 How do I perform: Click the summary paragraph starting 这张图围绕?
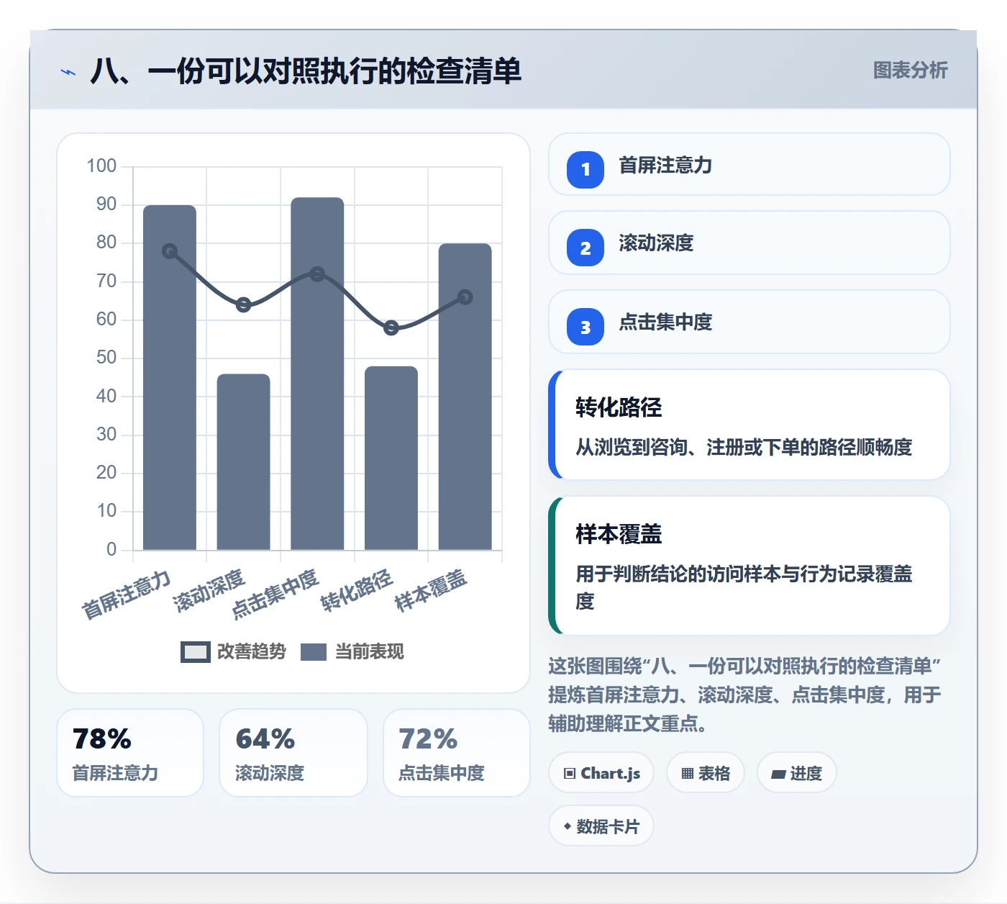[x=745, y=695]
